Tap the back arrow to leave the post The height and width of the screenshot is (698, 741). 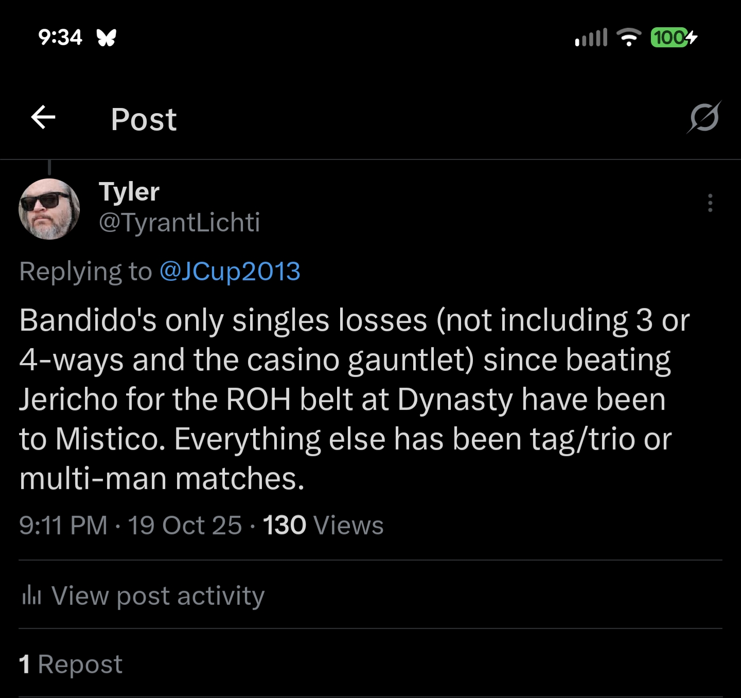click(x=43, y=118)
